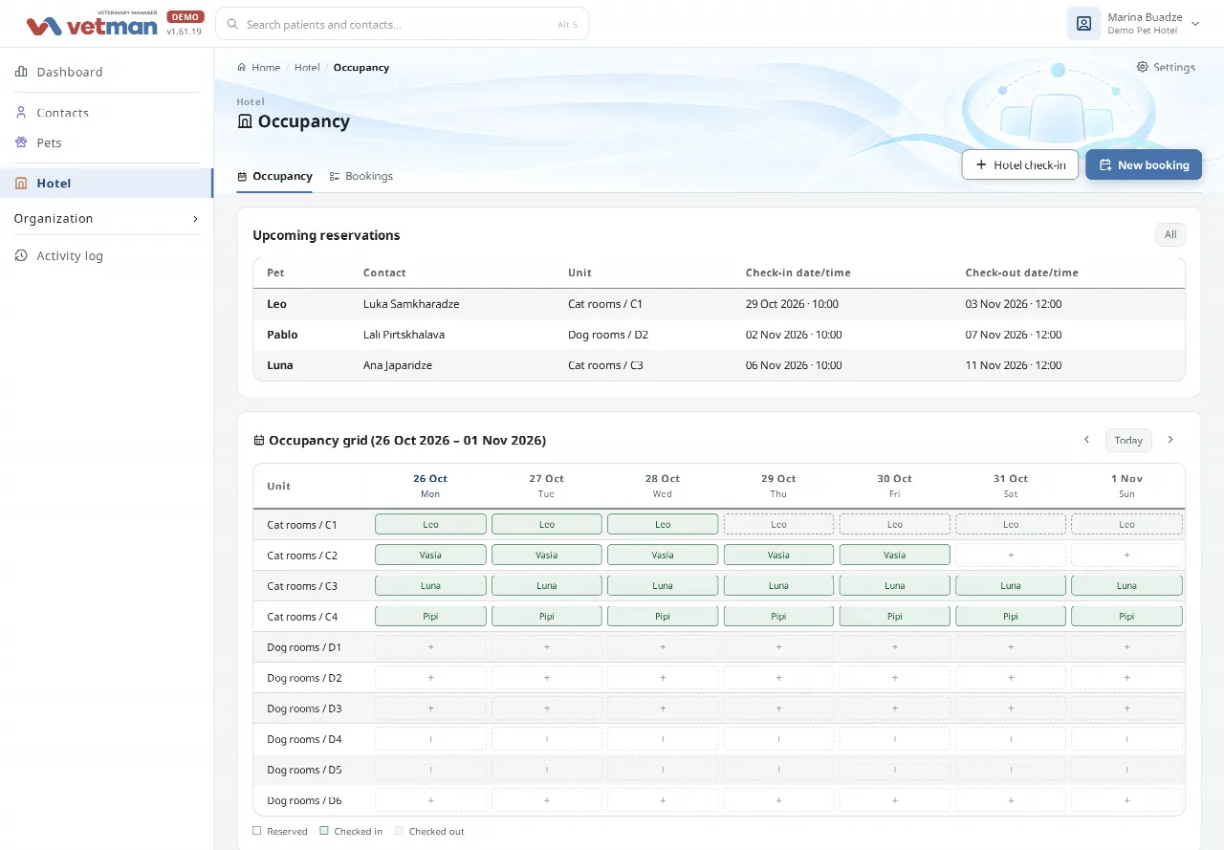Add booking for Dog rooms D6 on 27 Oct
Screen dimensions: 1224x850
[x=546, y=799]
